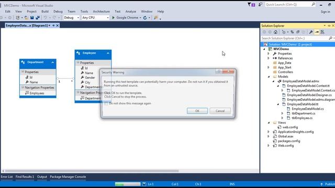Close the EmployeeData Diagram1 tab
The image size is (335, 188).
click(x=57, y=26)
